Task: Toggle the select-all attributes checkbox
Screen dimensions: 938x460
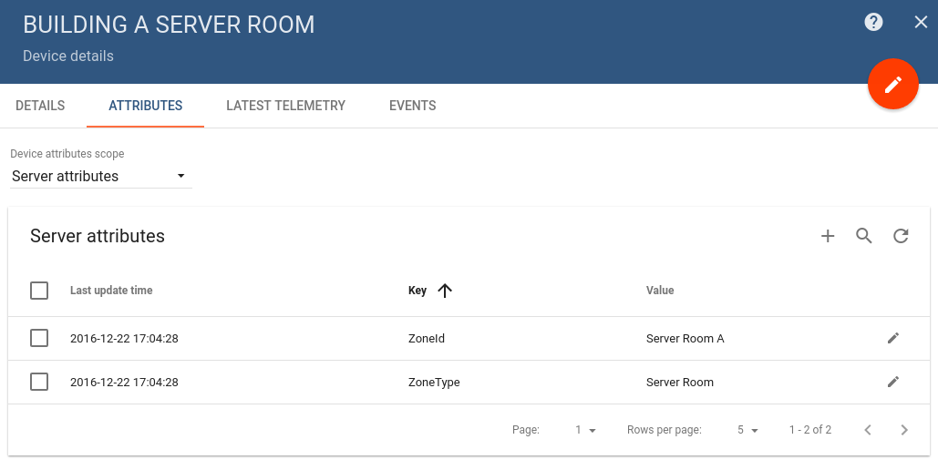Action: click(39, 291)
